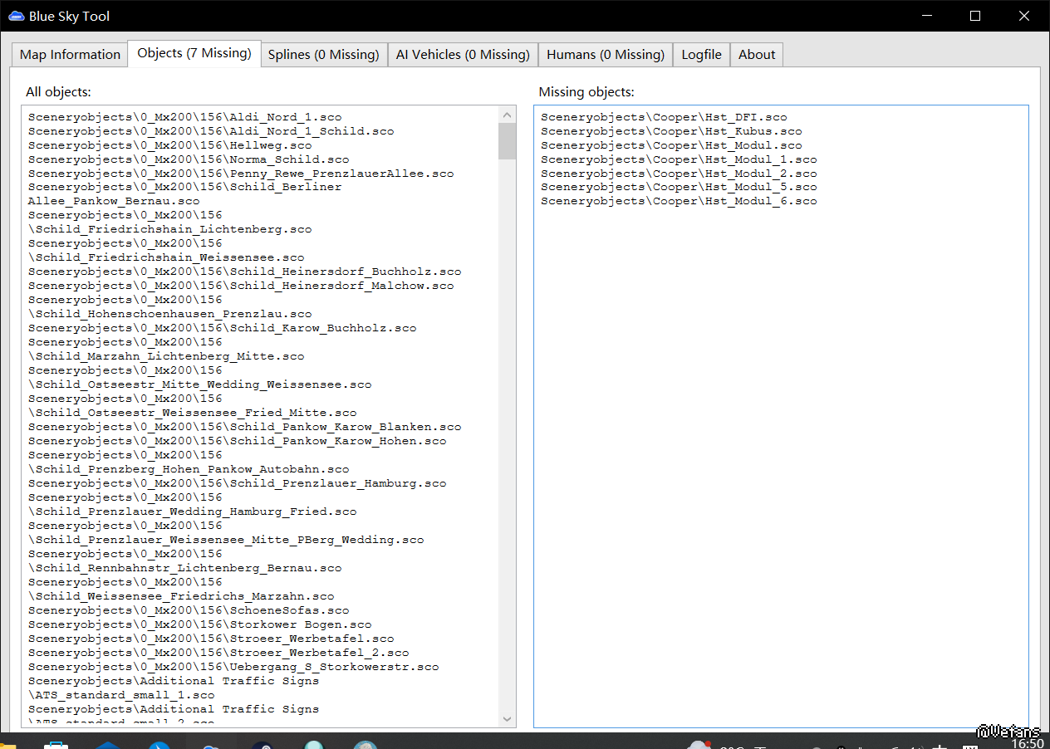Click the All objects scroll up arrow
Screen dimensions: 1050x749
(507, 115)
